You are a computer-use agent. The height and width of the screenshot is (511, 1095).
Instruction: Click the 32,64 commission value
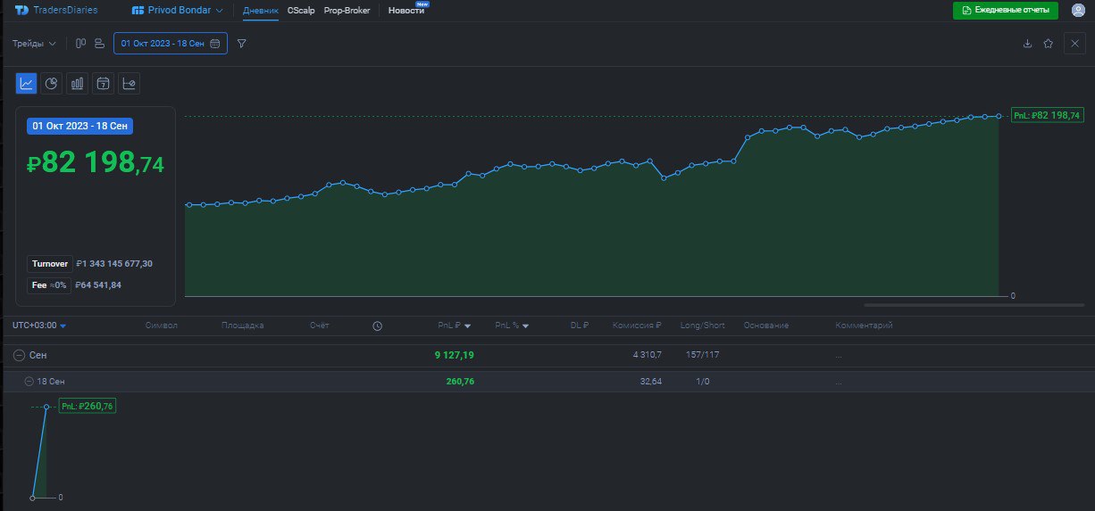[651, 382]
